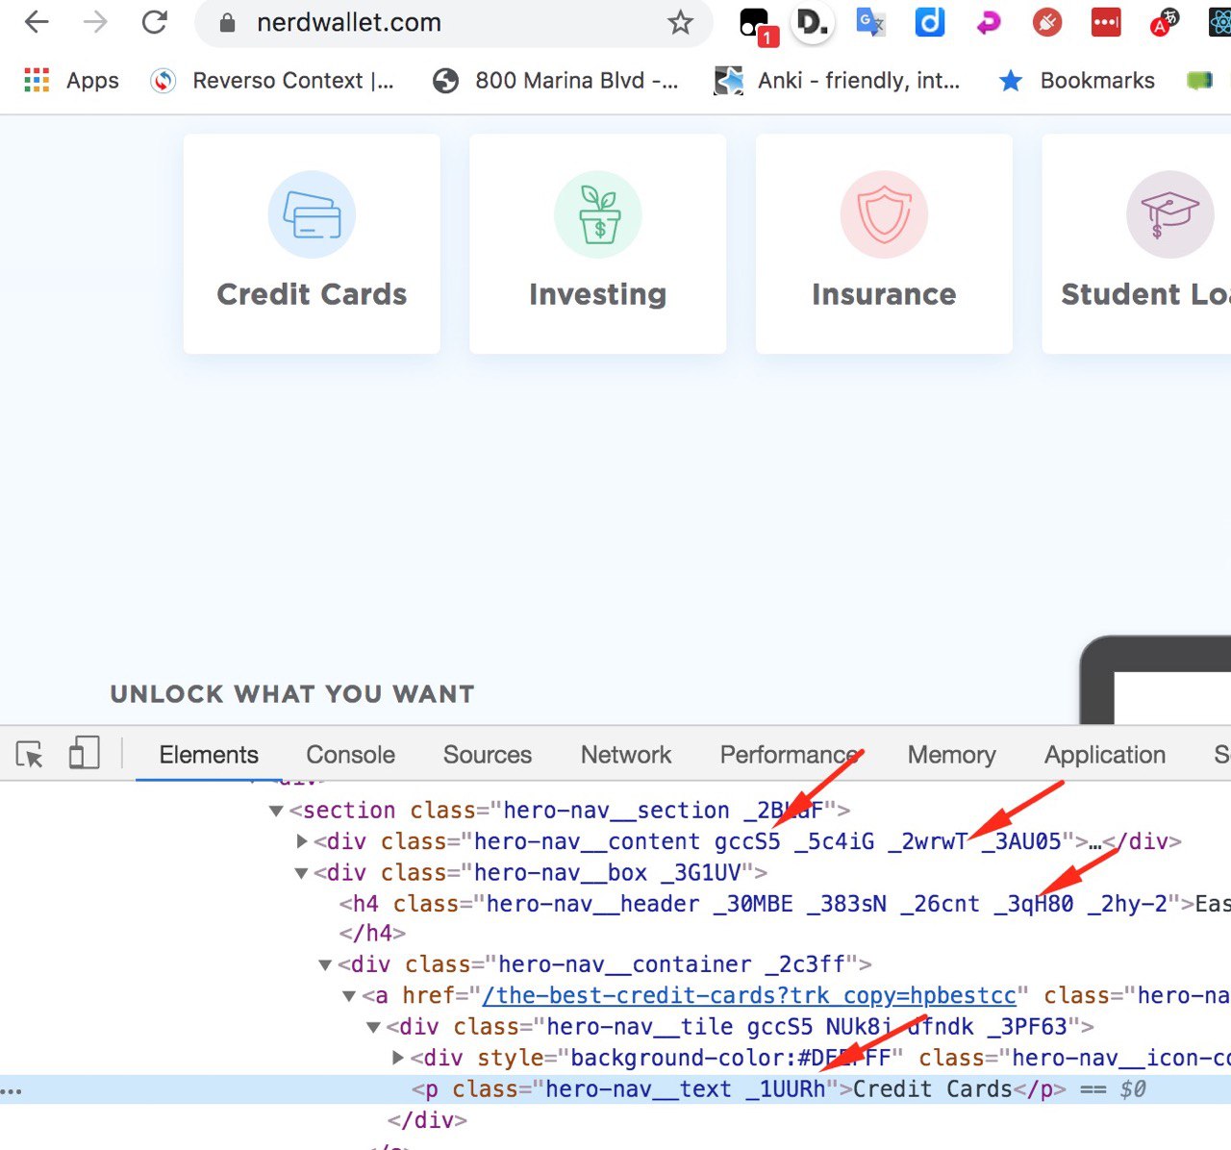Open the black D. extension
Screen dimensions: 1231x1150
(813, 23)
